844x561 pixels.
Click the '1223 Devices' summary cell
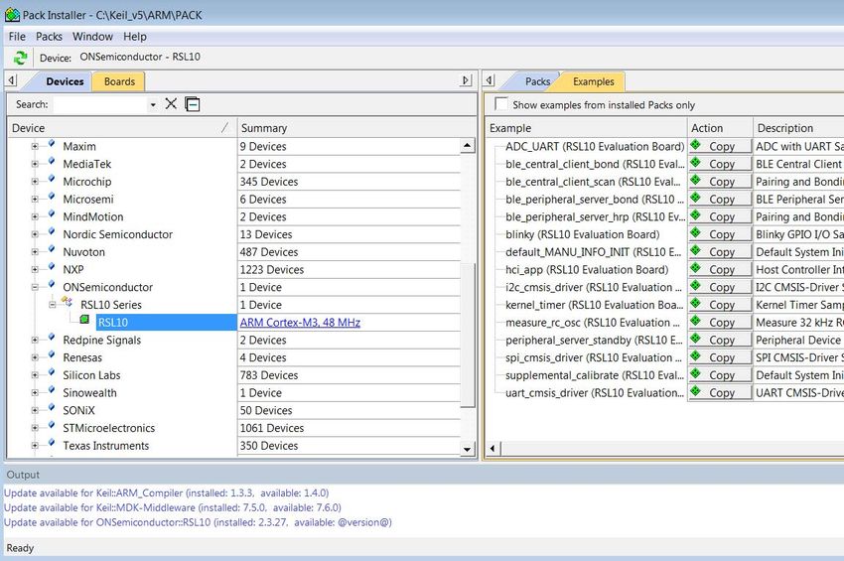pos(350,270)
